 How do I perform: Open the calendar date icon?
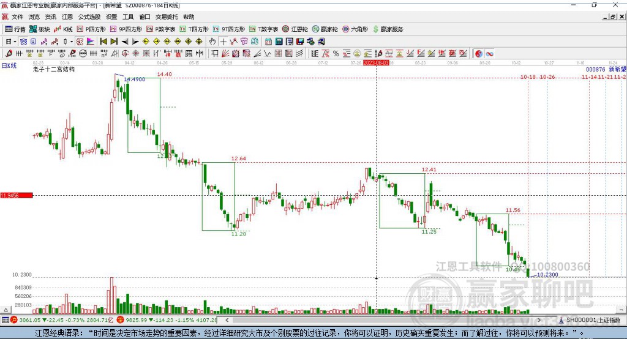click(268, 42)
